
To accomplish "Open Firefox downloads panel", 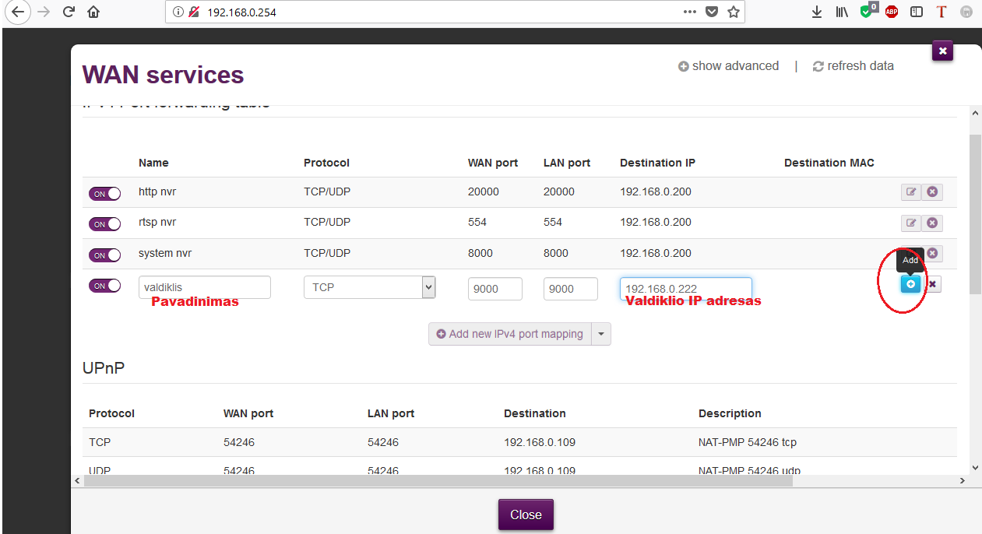I will click(817, 12).
